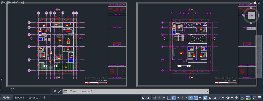Screen dimensions: 263x101
Task: Toggle ortho mode in status bar
Action: click(169, 98)
